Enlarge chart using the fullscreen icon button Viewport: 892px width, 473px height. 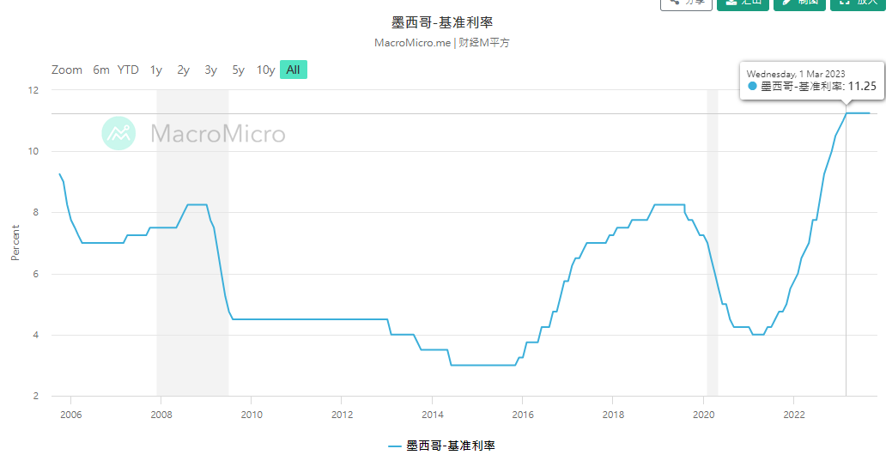click(x=858, y=3)
